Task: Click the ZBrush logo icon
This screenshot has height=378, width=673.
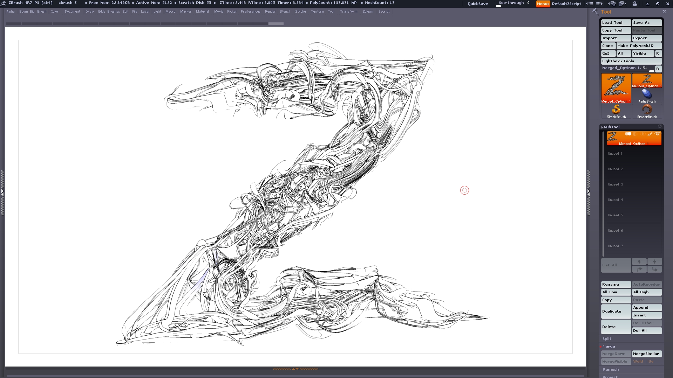Action: click(x=4, y=3)
